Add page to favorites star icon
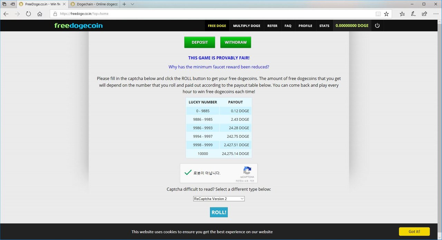This screenshot has width=442, height=240. 386,14
